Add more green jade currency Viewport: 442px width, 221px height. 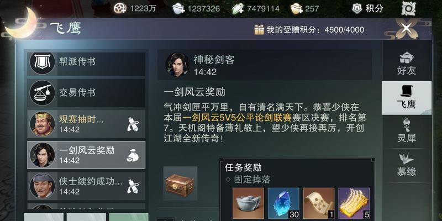(x=238, y=8)
